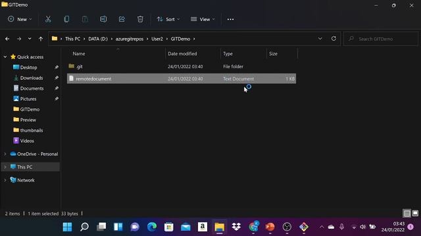This screenshot has width=421, height=236.
Task: Sort by the Size column header
Action: coord(282,54)
